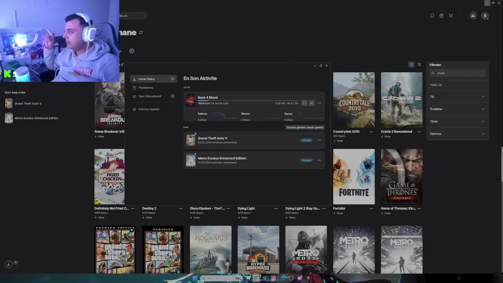
Task: Open İndirme Ayarları download settings
Action: pos(154,109)
